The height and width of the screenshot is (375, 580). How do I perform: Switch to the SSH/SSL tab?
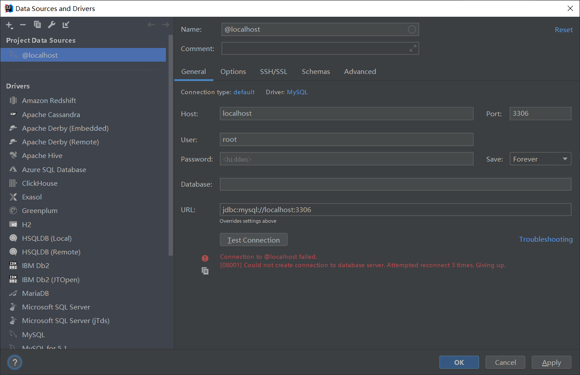(274, 71)
